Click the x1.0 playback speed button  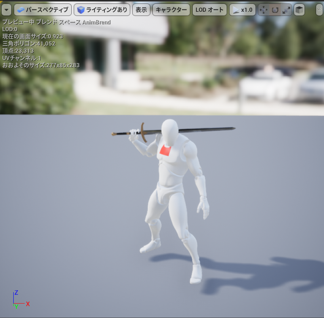[x=242, y=9]
